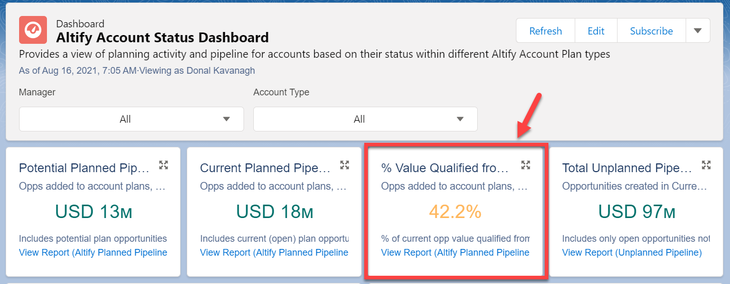Viewport: 730px width, 284px height.
Task: Refresh the dashboard
Action: 545,31
